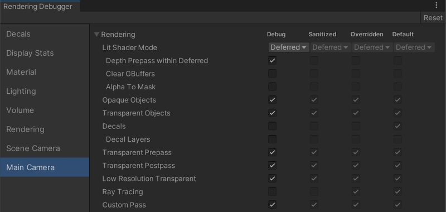Uncheck Debug Opaque Objects

tap(272, 100)
